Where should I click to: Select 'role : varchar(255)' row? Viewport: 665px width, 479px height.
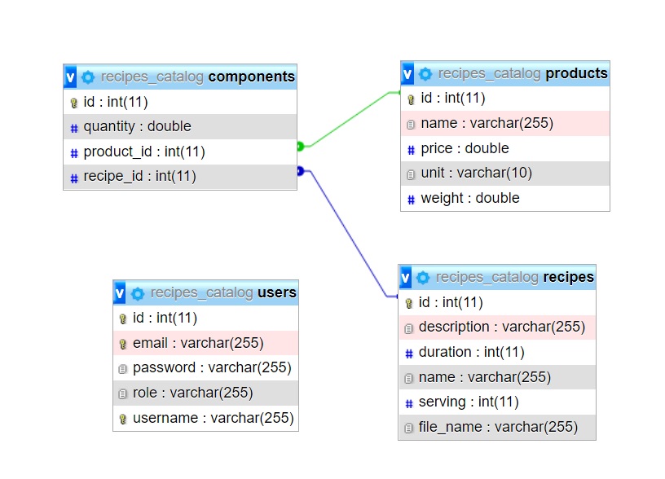coord(205,393)
